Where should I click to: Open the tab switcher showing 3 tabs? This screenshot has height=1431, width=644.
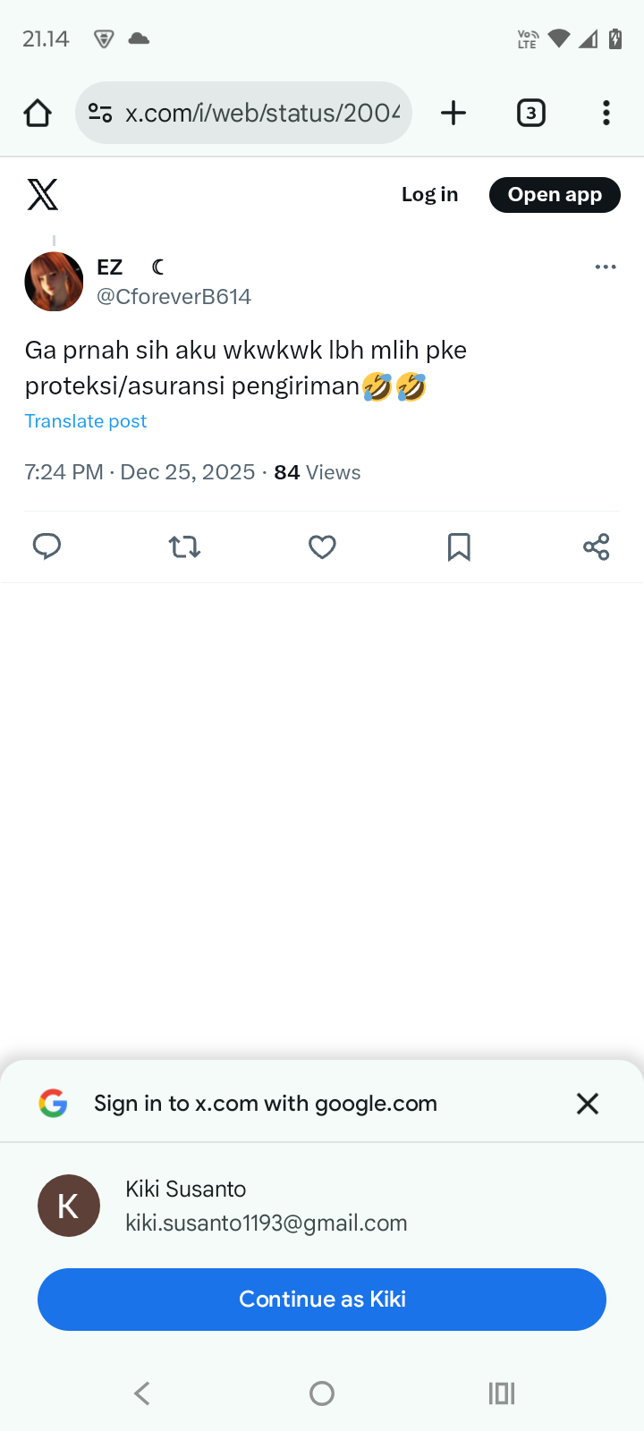click(x=530, y=114)
